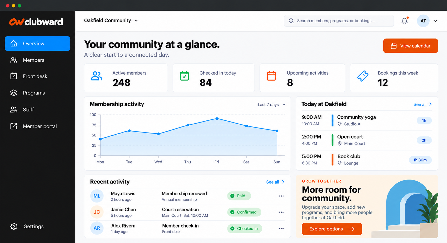Screen dimensions: 447x243
Task: Open Members in the sidebar
Action: (37, 60)
